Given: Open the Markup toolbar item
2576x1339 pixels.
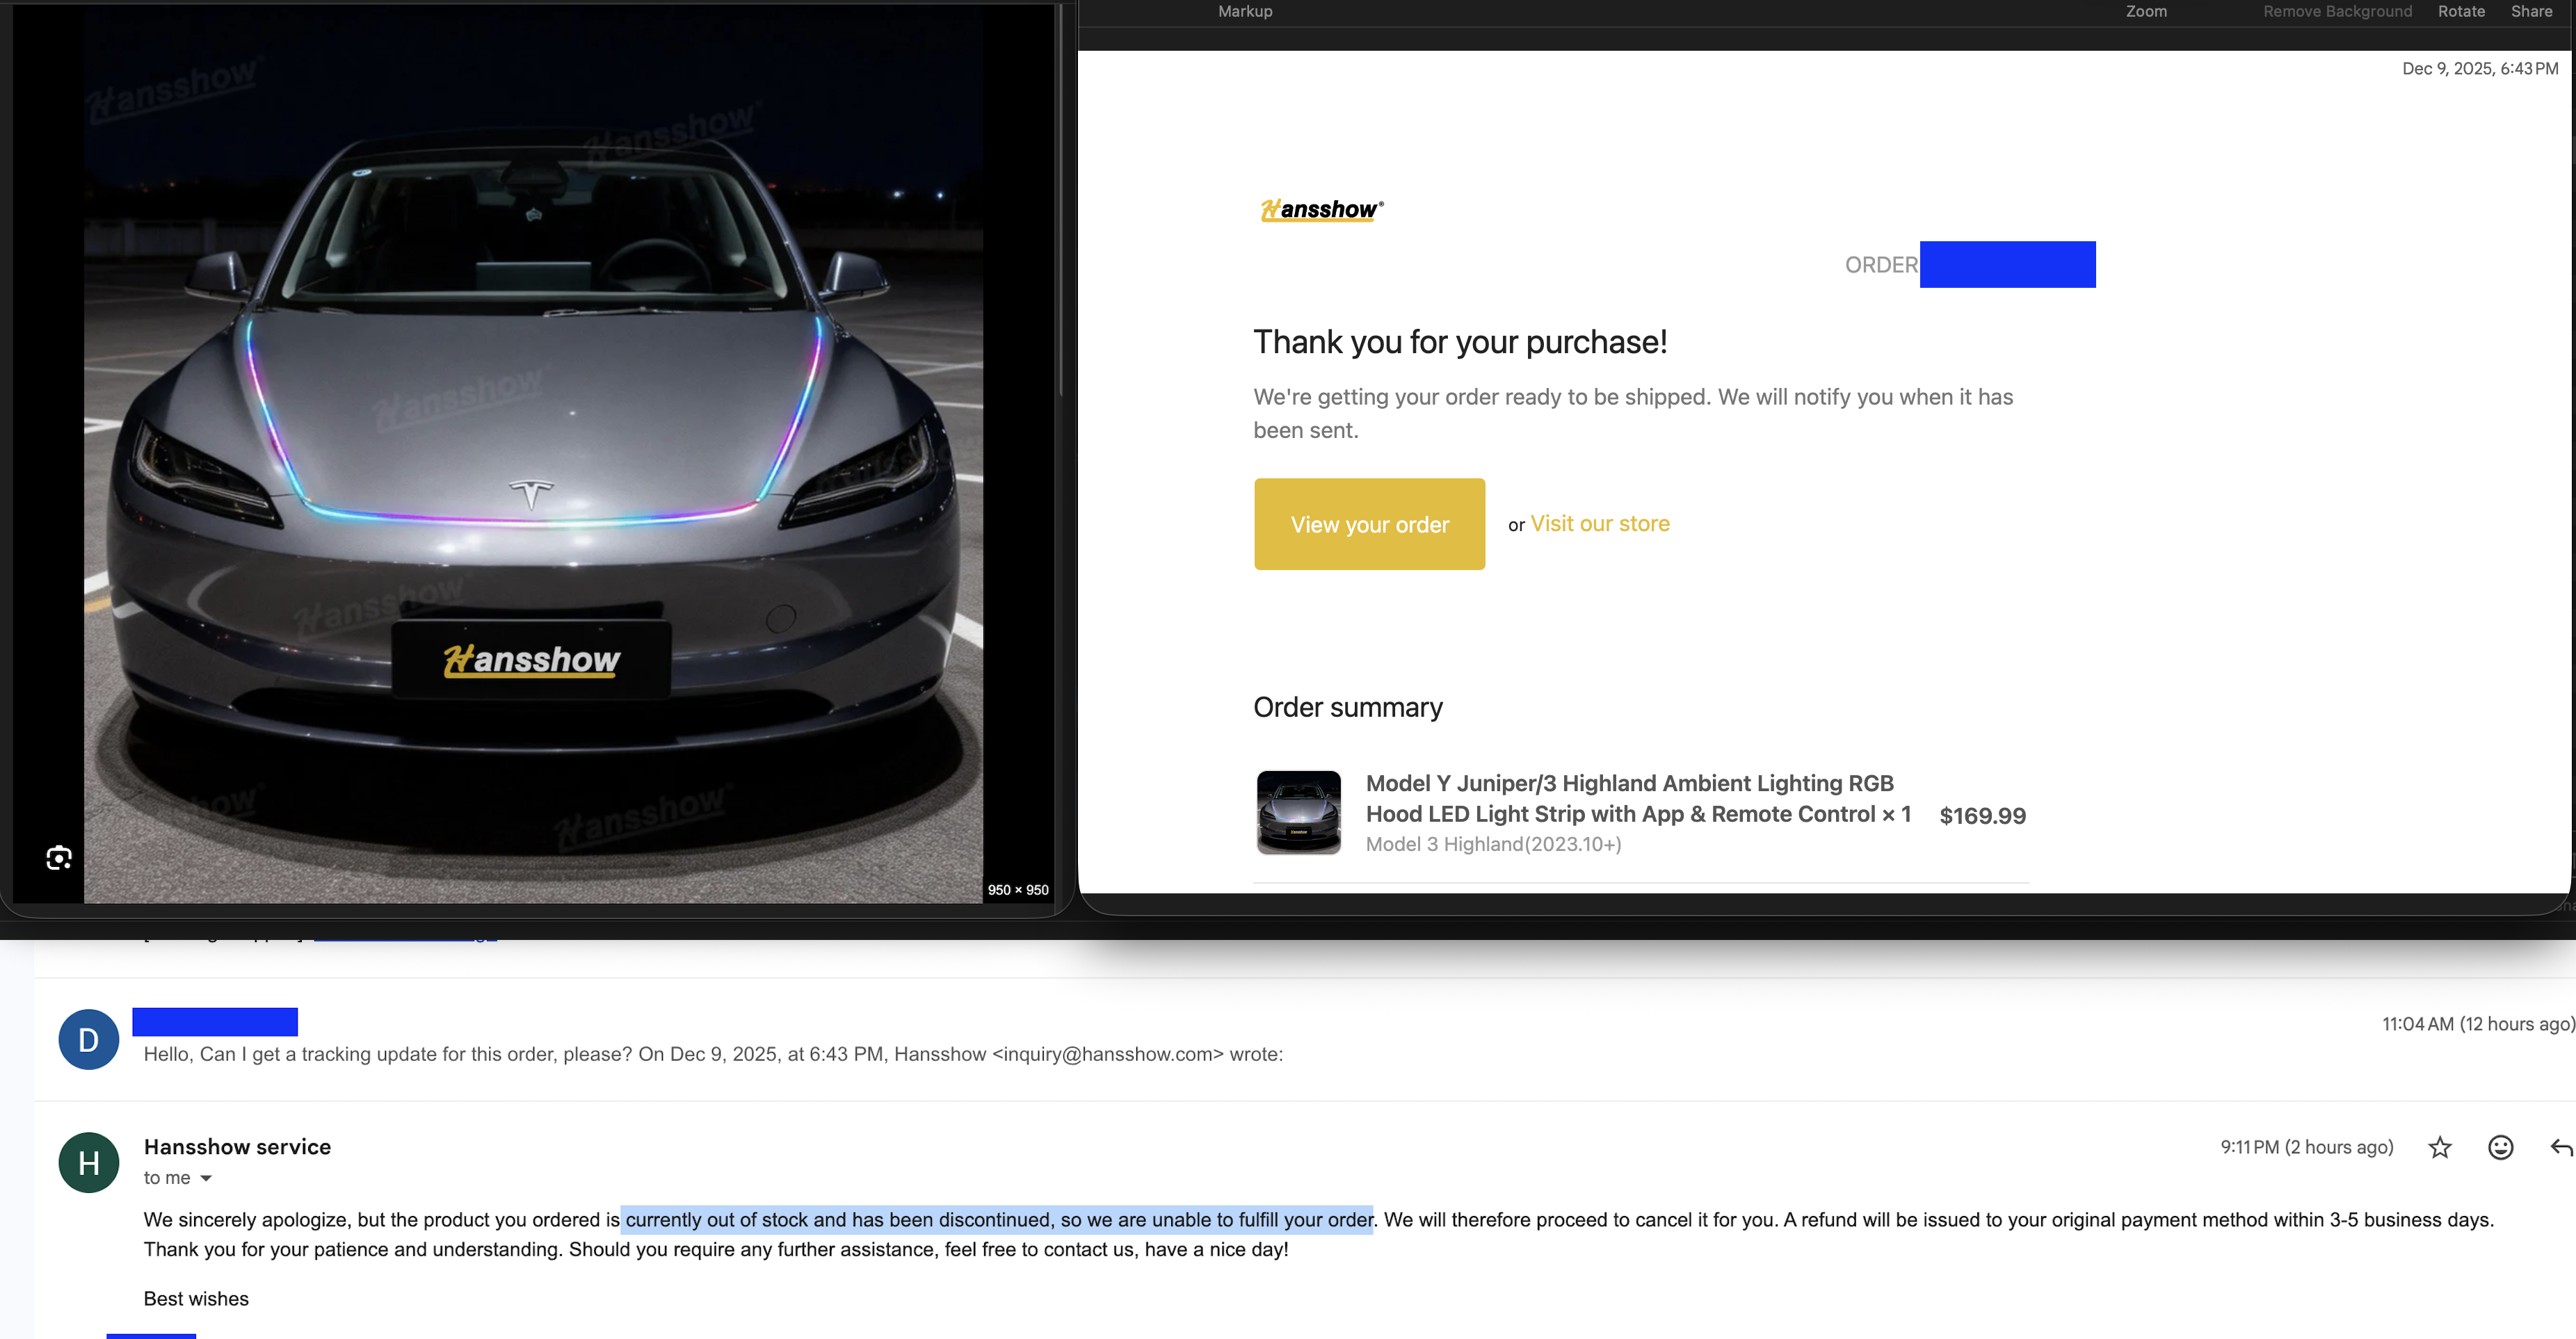Looking at the screenshot, I should tap(1245, 11).
